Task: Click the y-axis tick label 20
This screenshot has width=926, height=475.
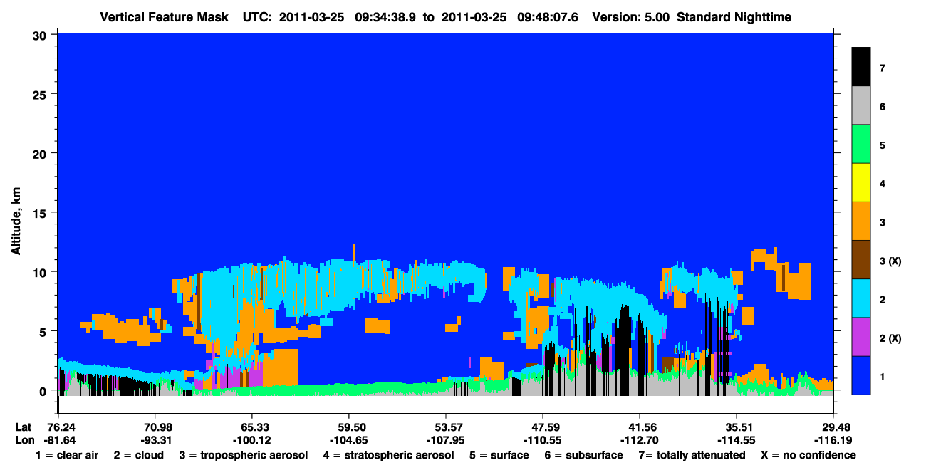Action: click(x=41, y=153)
